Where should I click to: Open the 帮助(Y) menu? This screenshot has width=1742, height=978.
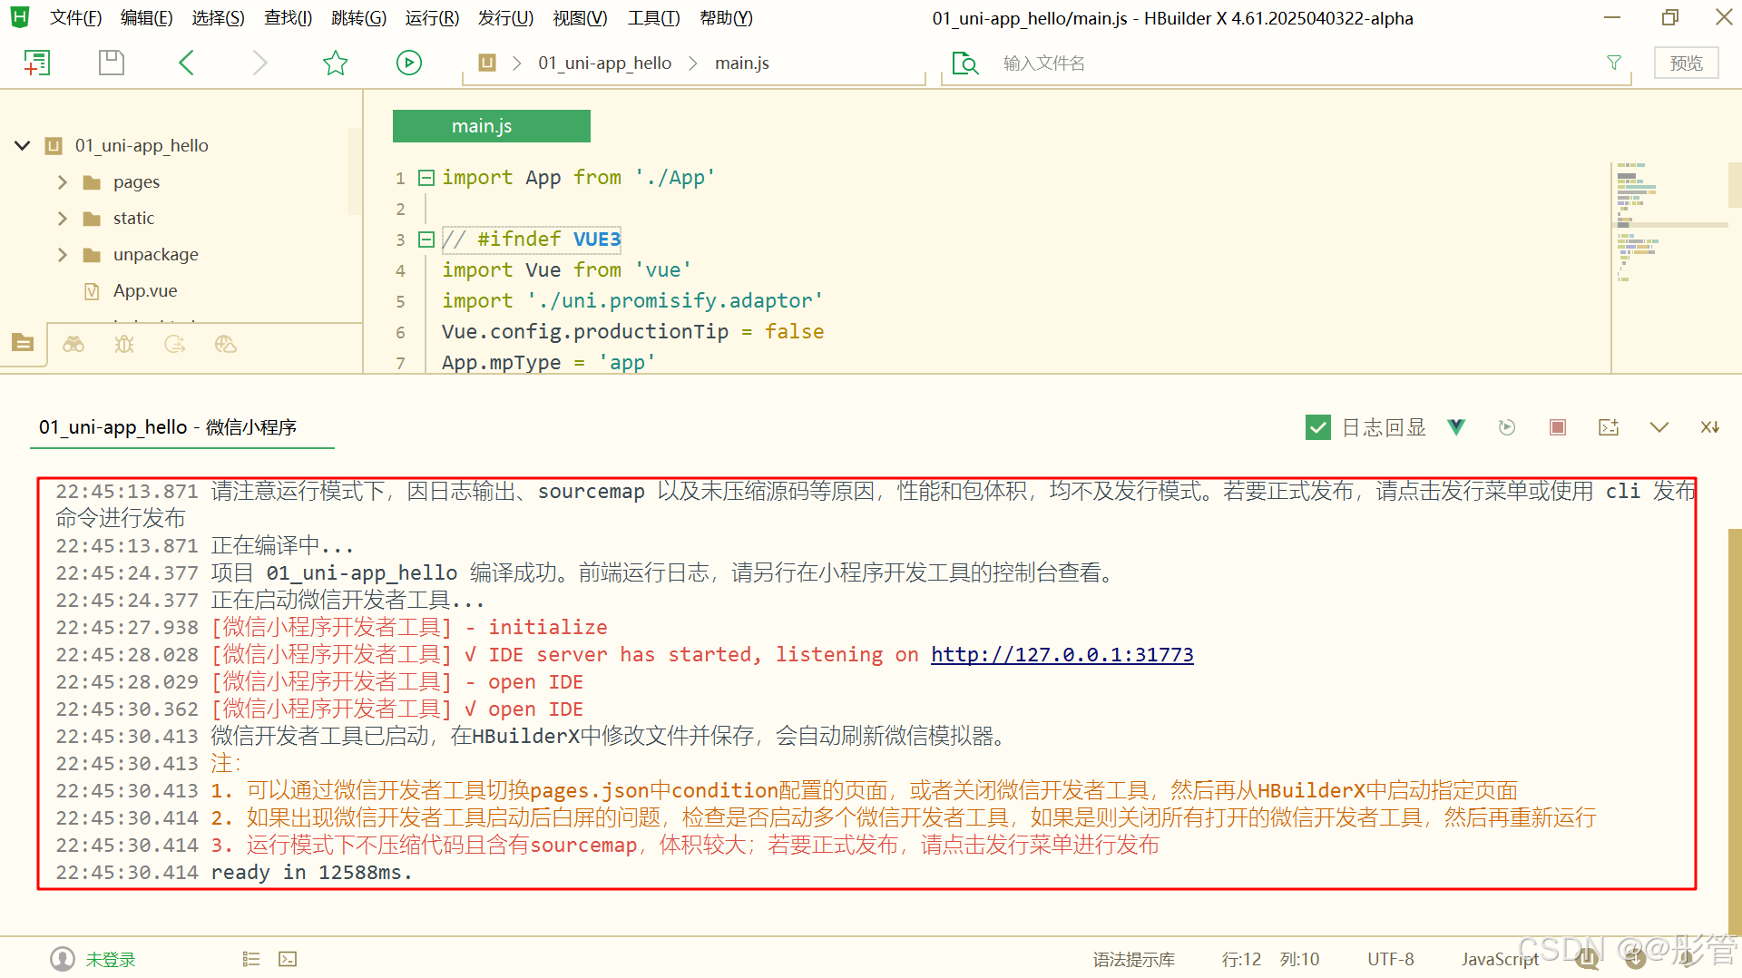pyautogui.click(x=726, y=18)
